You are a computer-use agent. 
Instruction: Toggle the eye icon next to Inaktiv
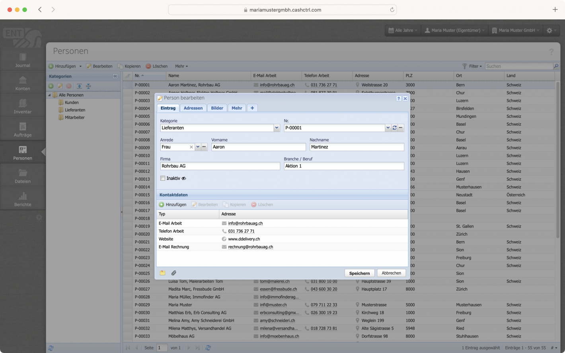coord(183,178)
